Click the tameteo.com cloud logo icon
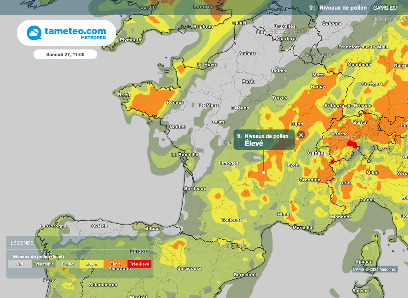This screenshot has height=298, width=408. pyautogui.click(x=34, y=33)
